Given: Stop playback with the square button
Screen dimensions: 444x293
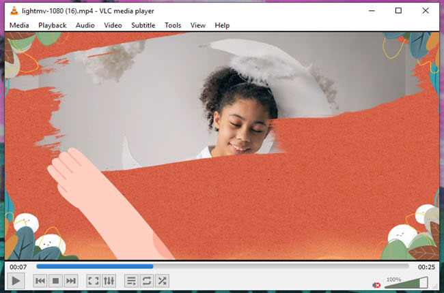Looking at the screenshot, I should [55, 281].
